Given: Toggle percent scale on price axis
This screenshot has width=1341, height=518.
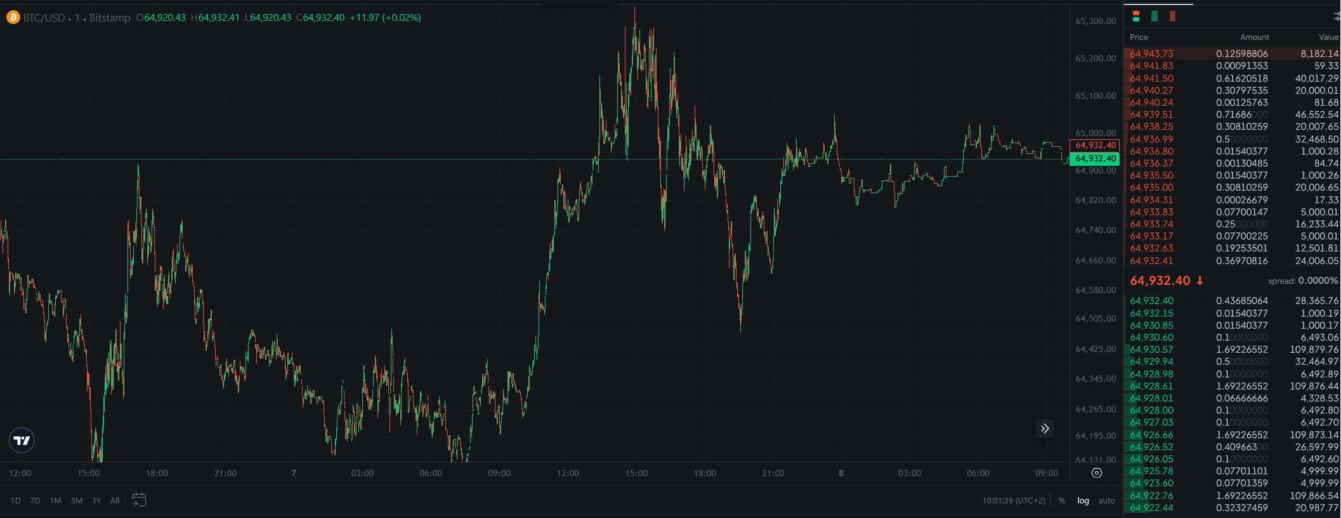Looking at the screenshot, I should pyautogui.click(x=1062, y=500).
